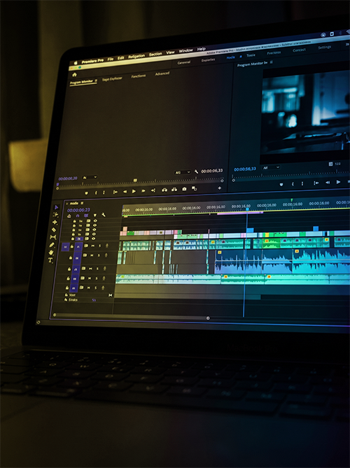Click Source monitor comparison view icon

click(x=195, y=188)
